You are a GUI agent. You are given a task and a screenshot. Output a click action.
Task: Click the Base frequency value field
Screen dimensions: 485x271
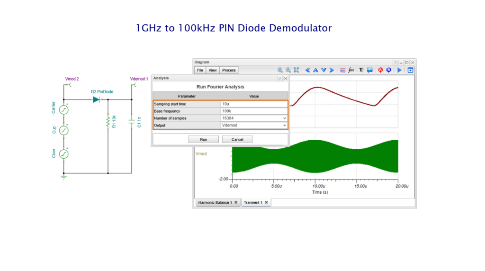253,111
